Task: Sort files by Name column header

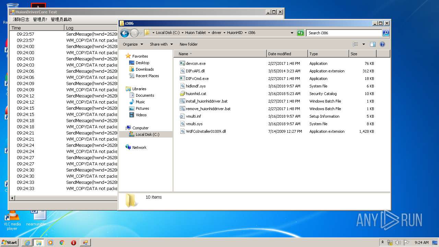Action: point(220,54)
